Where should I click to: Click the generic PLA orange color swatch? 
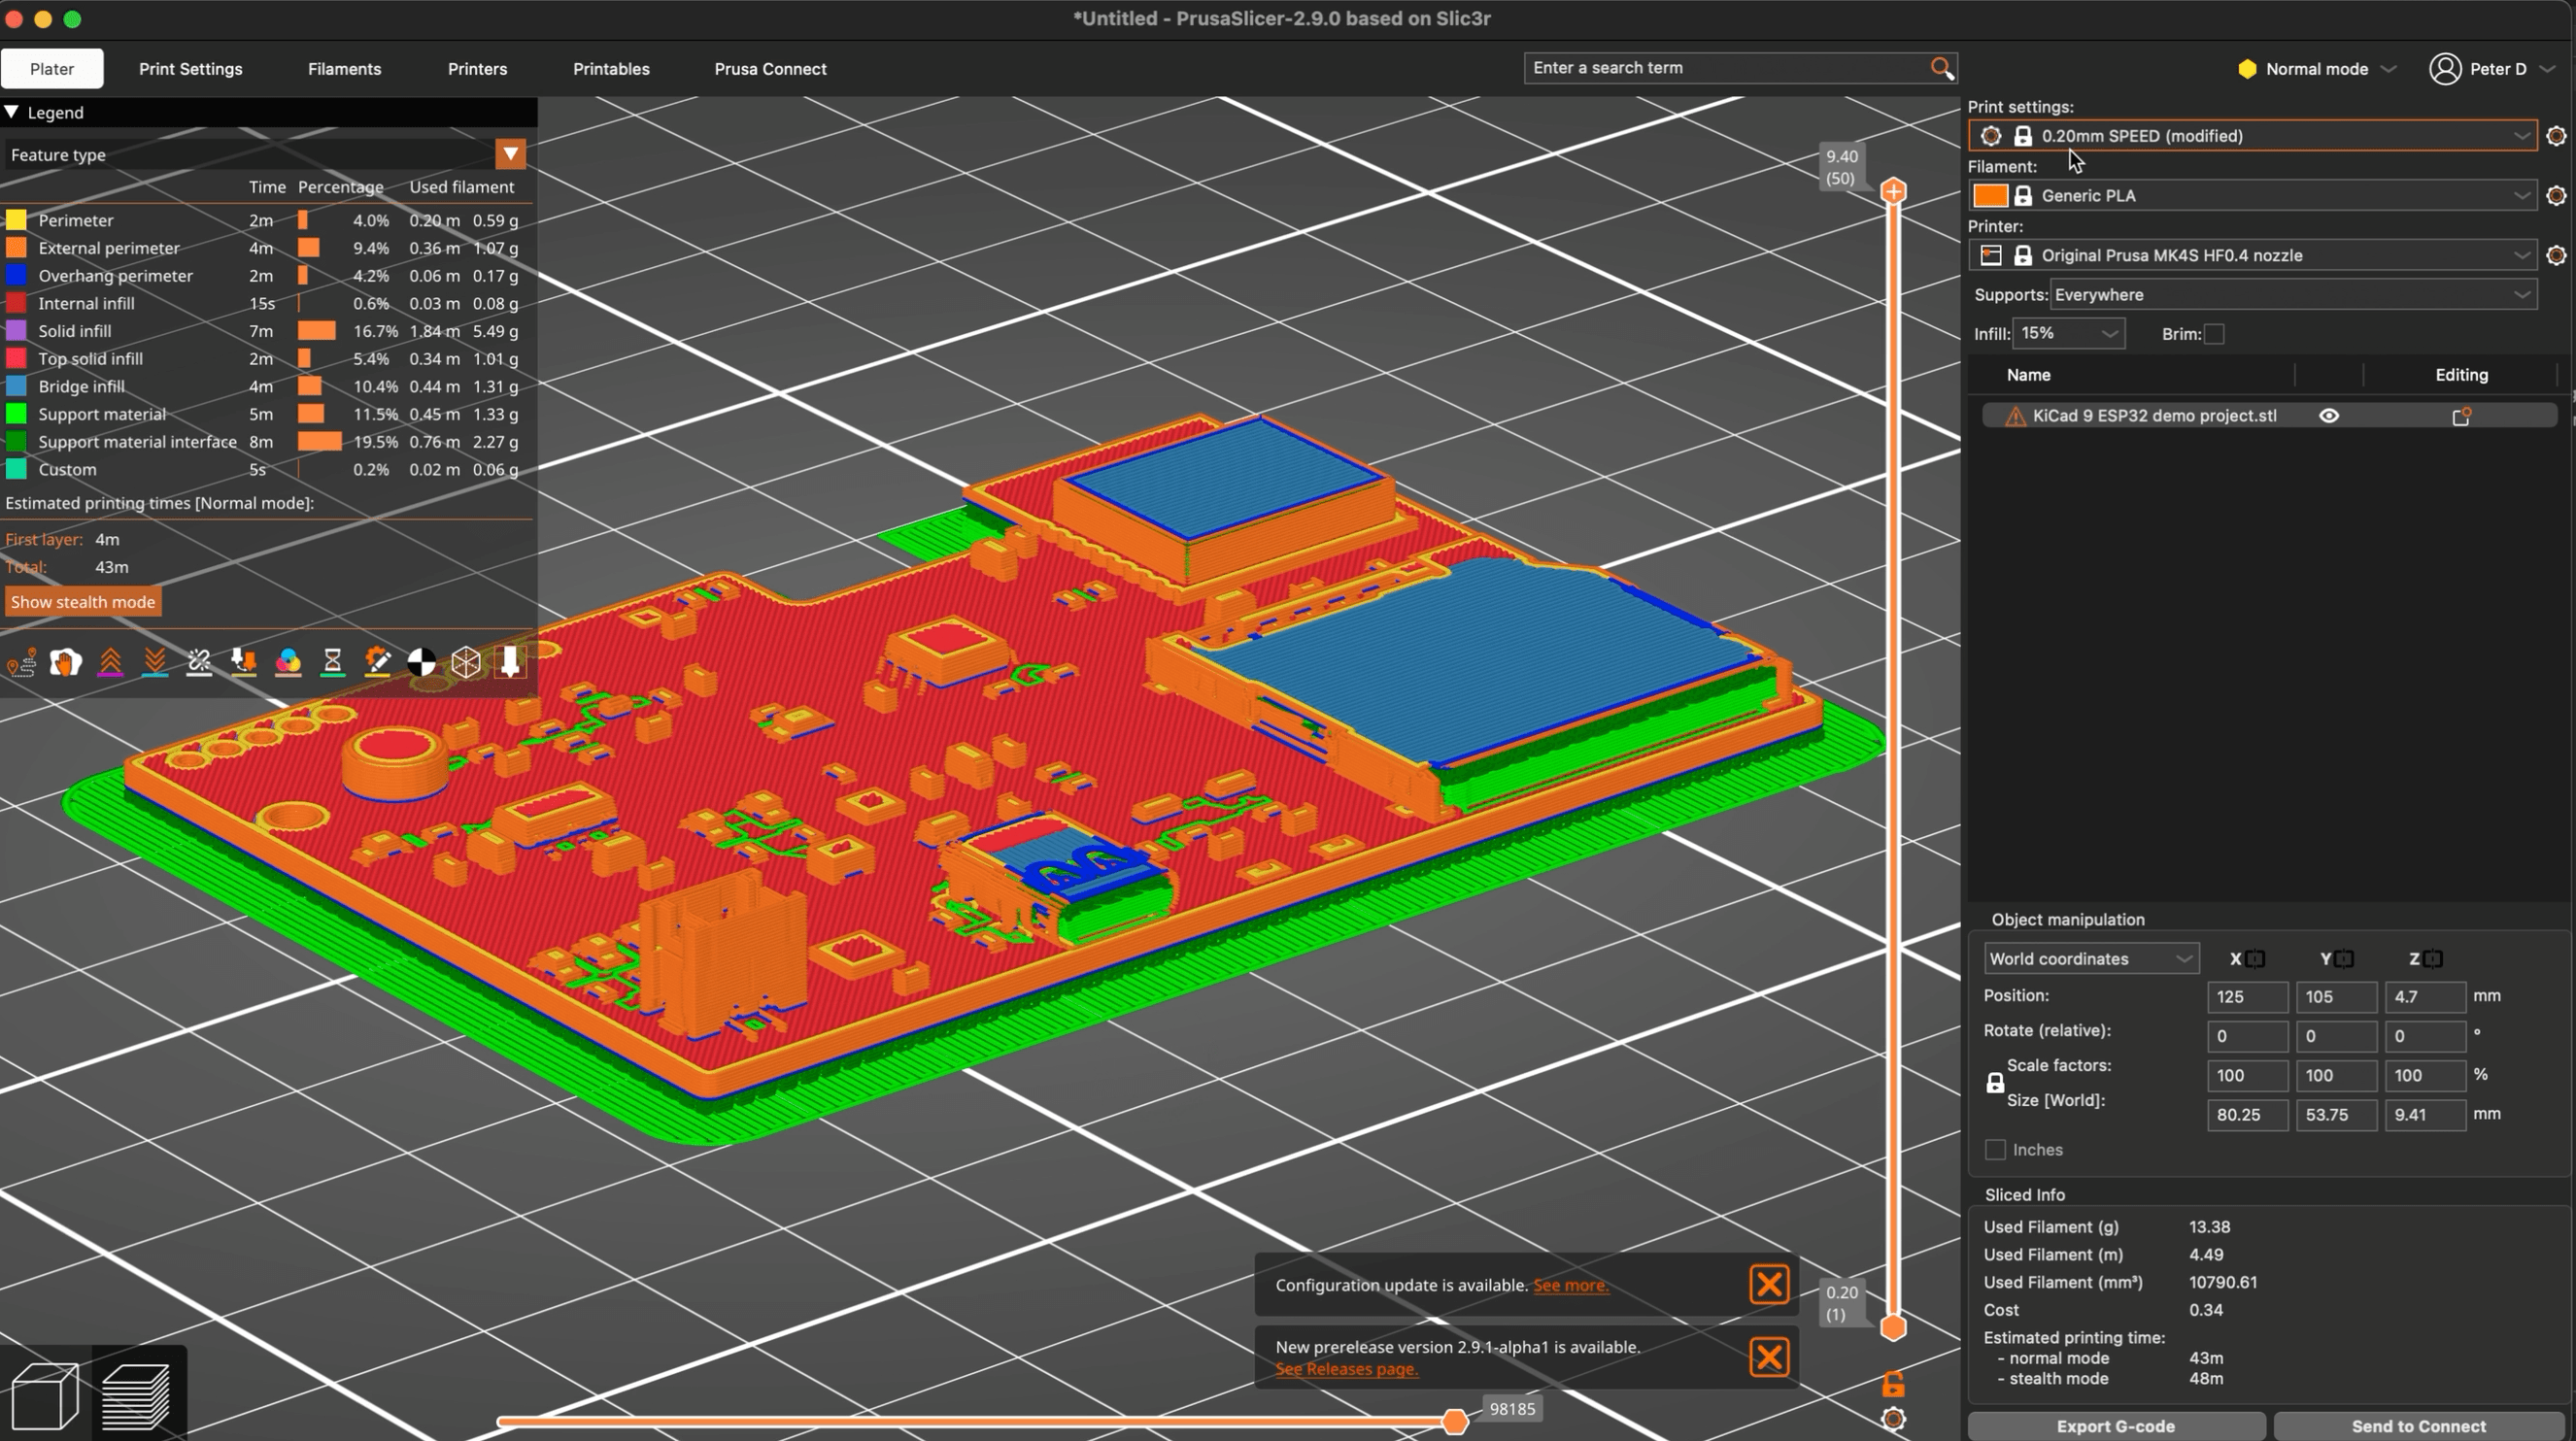pos(1990,196)
